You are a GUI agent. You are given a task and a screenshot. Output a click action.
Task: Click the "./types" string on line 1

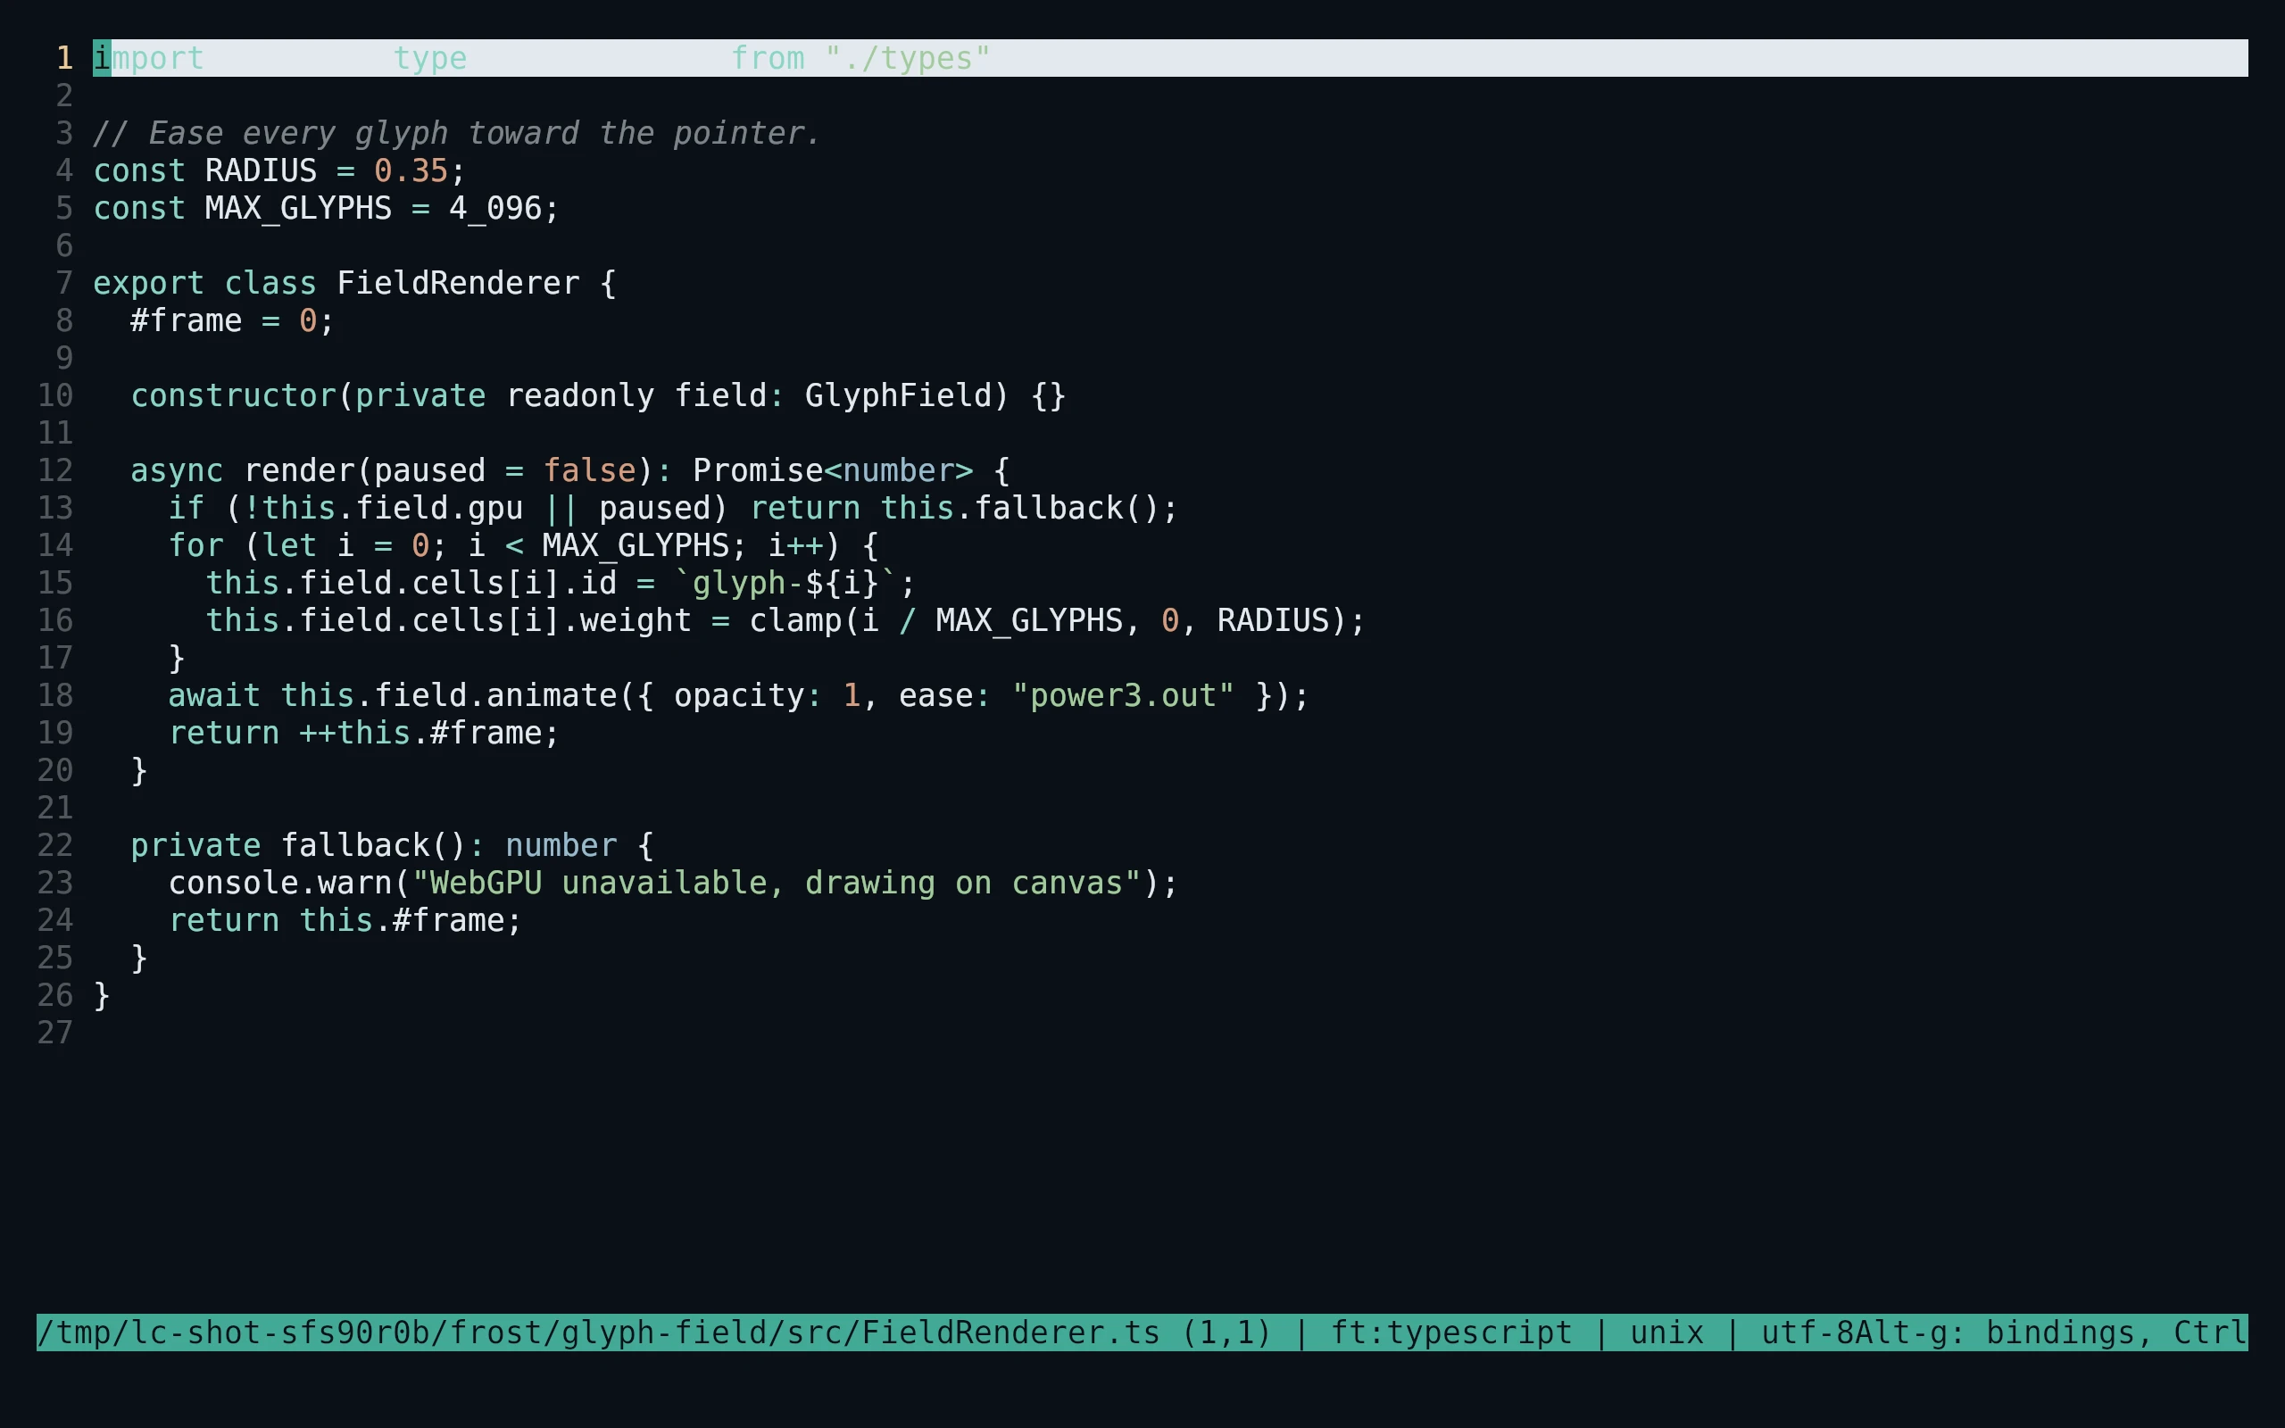click(909, 59)
